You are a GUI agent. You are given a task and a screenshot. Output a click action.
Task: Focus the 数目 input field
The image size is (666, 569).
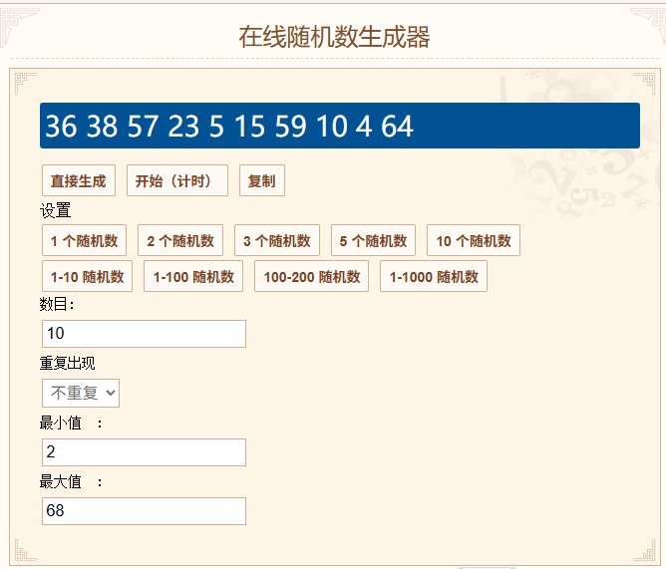(144, 334)
